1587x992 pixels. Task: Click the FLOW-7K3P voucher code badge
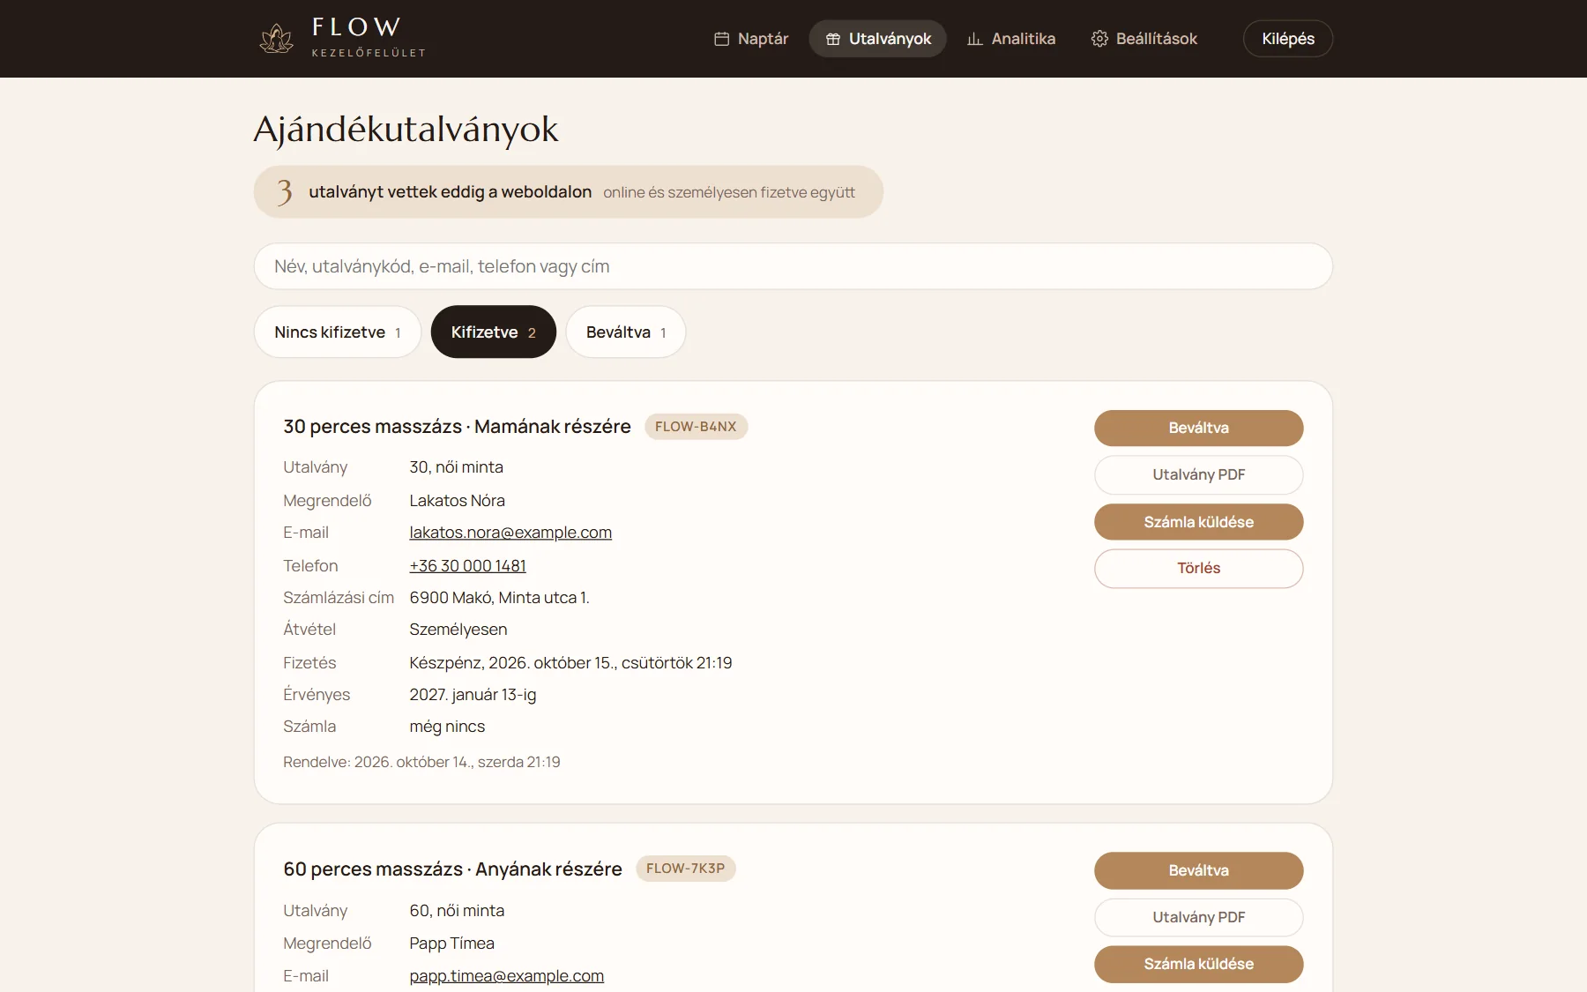coord(685,869)
